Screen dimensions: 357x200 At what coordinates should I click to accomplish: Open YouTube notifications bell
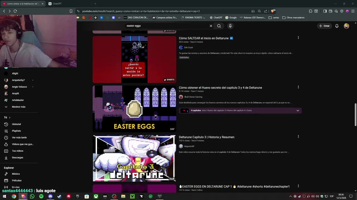[x=337, y=26]
